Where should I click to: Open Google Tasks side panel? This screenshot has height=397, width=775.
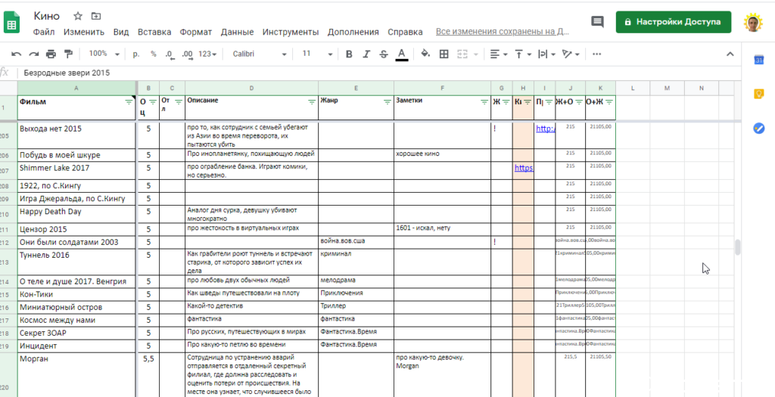758,129
